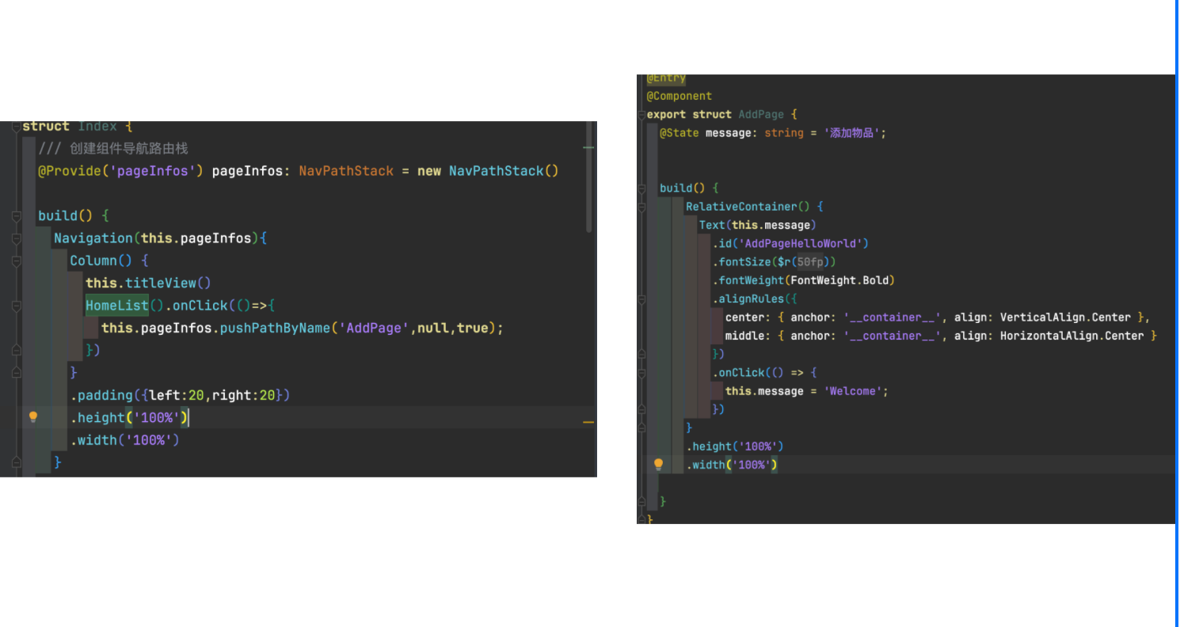Click the Index struct name
This screenshot has height=627, width=1180.
(97, 127)
